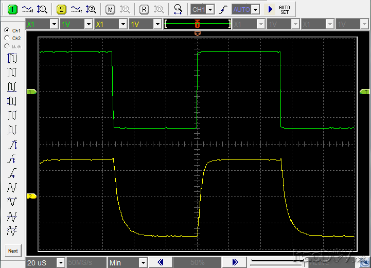Open the 20 uS timebase dropdown
The height and width of the screenshot is (268, 371).
click(x=61, y=262)
